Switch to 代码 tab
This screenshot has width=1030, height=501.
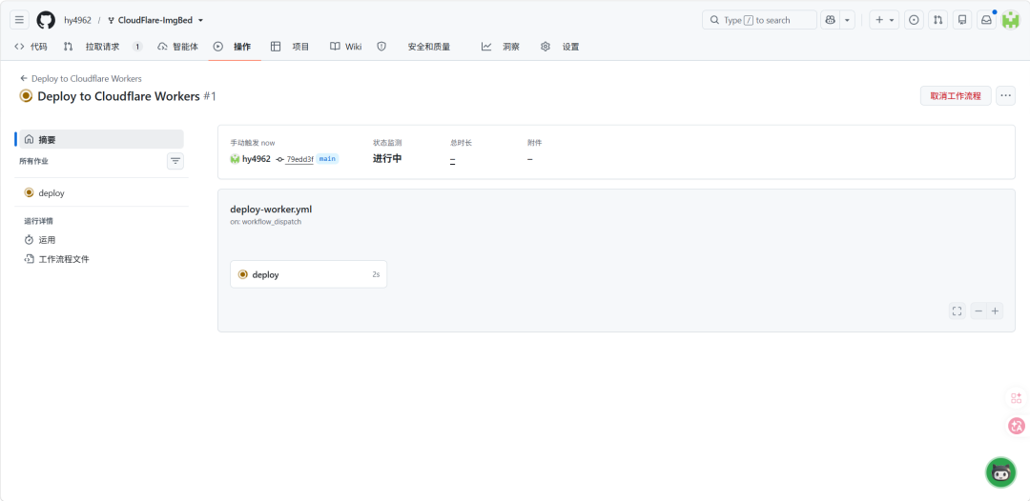[x=31, y=47]
